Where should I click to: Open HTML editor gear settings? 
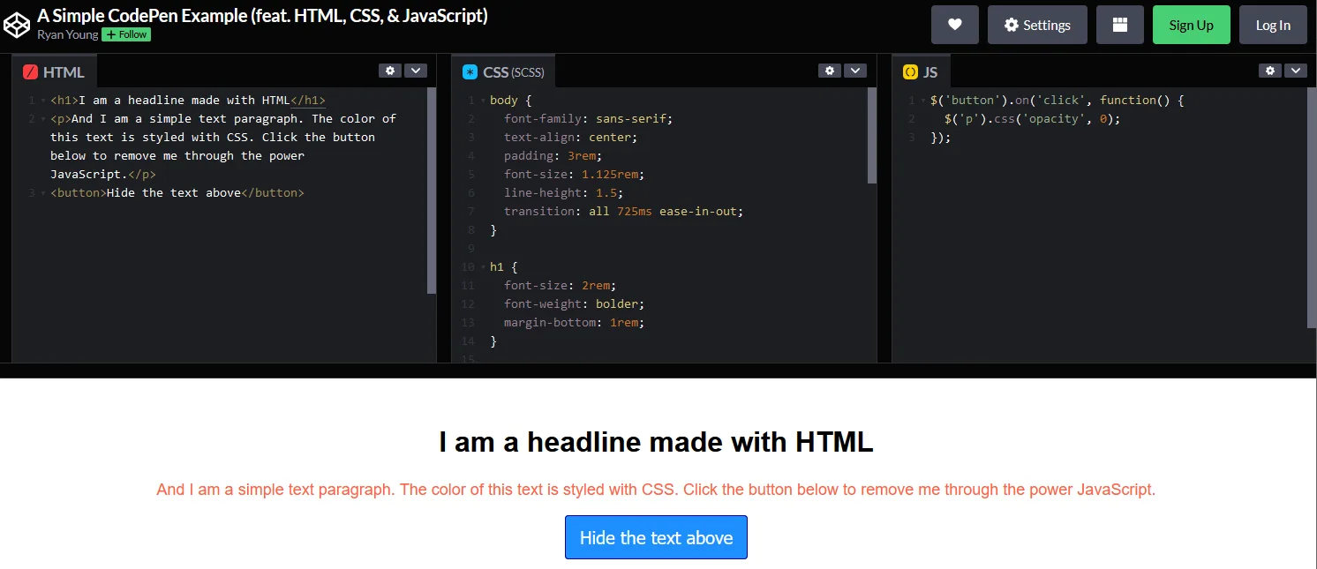(x=389, y=71)
